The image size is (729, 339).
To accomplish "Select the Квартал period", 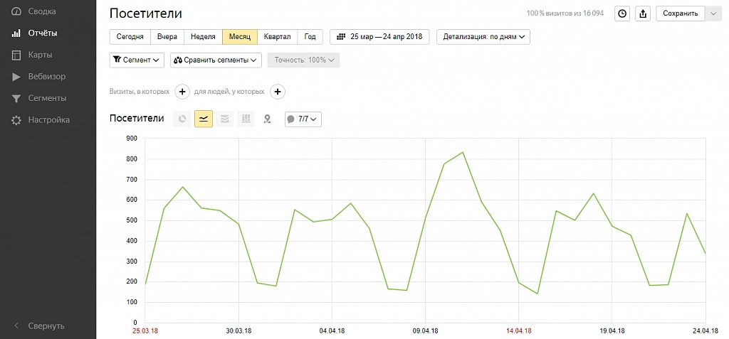I will tap(277, 37).
